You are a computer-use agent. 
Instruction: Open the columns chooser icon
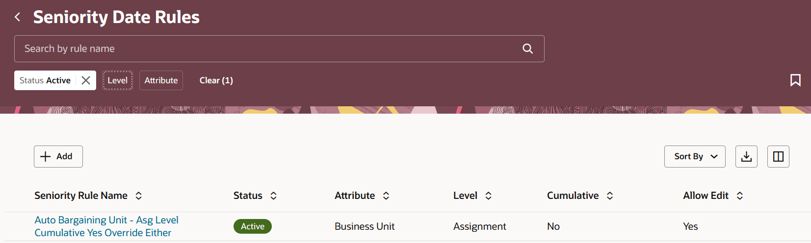pos(778,157)
